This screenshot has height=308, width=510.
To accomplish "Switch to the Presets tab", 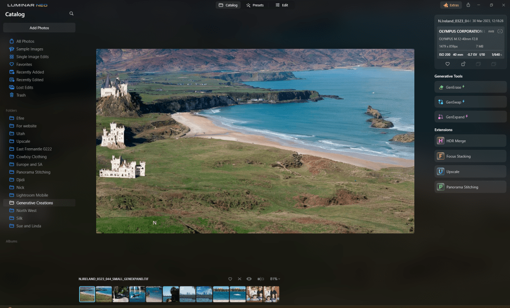I will [x=256, y=5].
